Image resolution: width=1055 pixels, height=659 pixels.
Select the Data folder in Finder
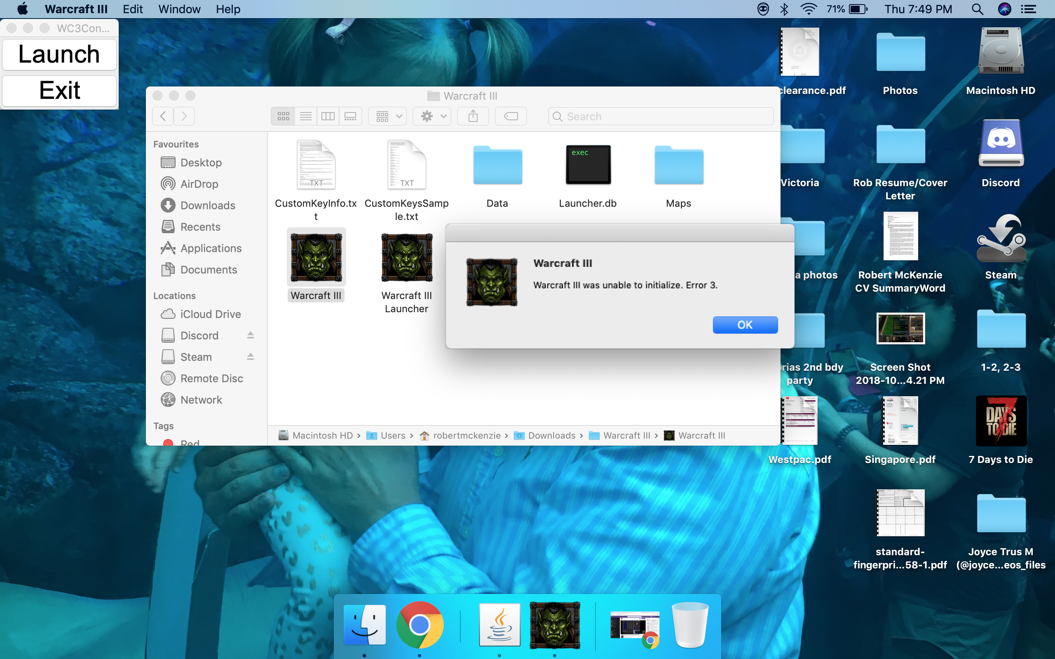pyautogui.click(x=497, y=165)
